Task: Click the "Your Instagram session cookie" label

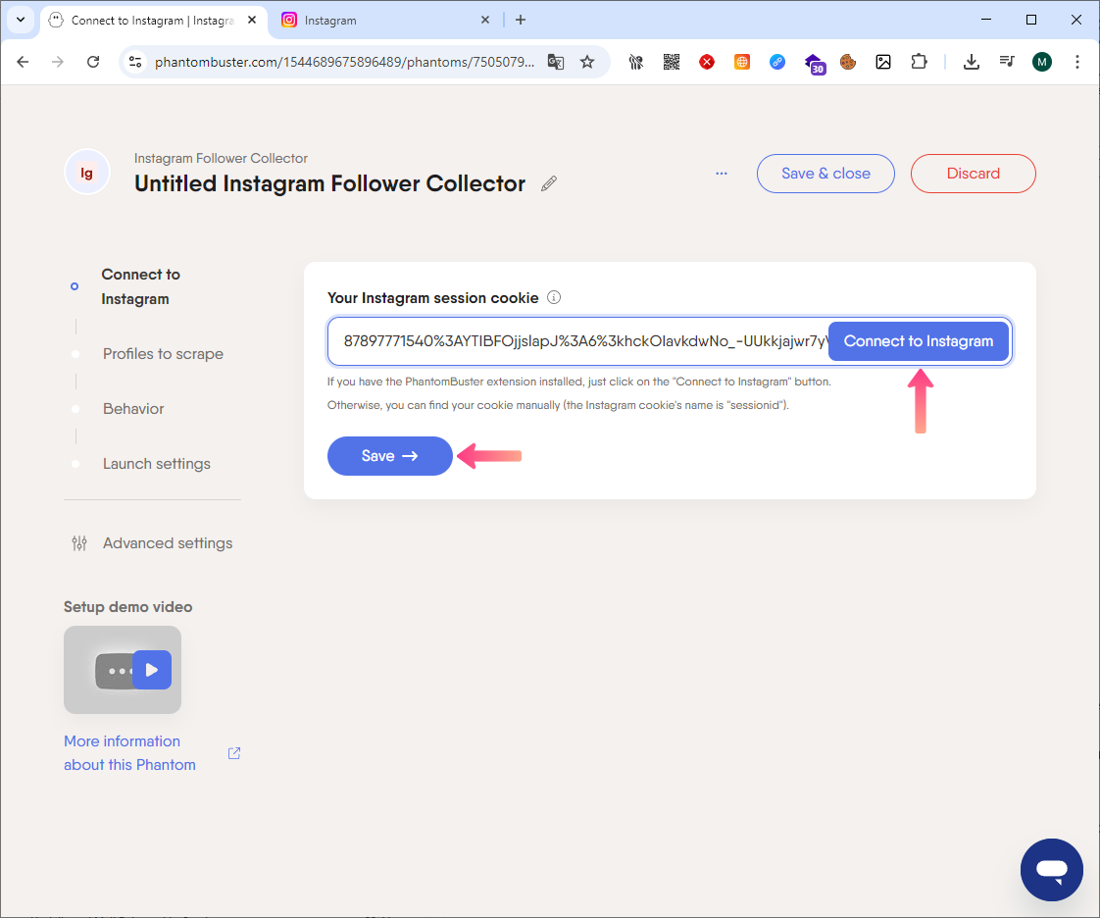Action: click(x=433, y=297)
